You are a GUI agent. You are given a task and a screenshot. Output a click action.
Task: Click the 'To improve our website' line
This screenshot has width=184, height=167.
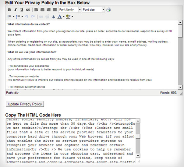pyautogui.click(x=23, y=77)
